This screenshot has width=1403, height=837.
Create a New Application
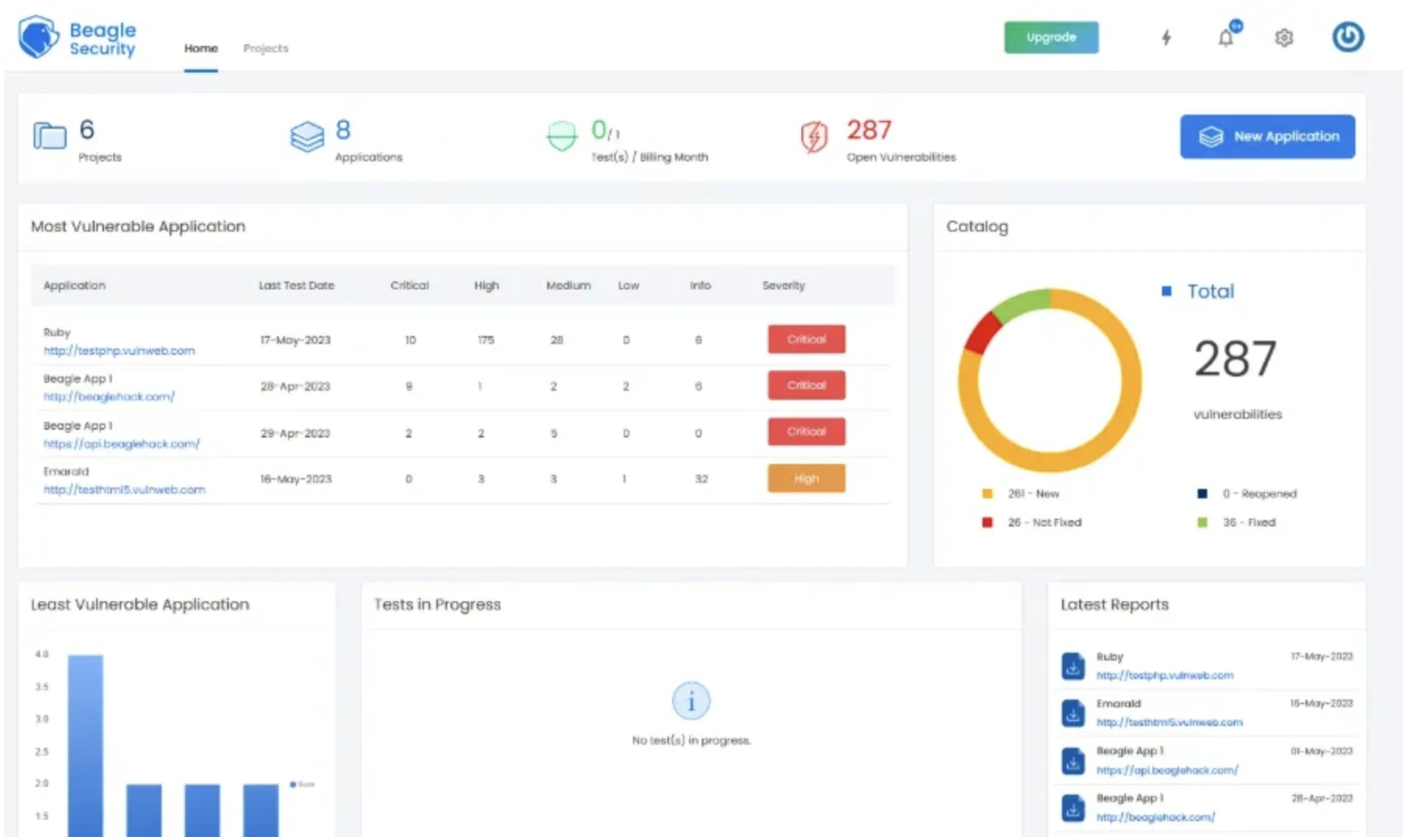click(x=1266, y=136)
